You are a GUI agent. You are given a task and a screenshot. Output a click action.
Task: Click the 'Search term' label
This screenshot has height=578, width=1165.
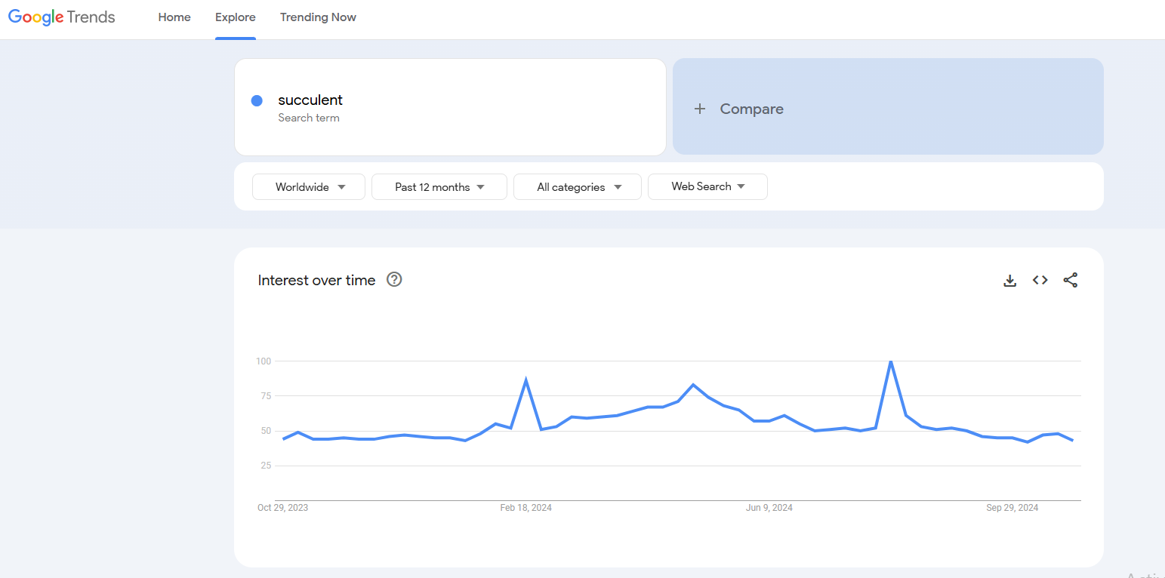tap(309, 118)
